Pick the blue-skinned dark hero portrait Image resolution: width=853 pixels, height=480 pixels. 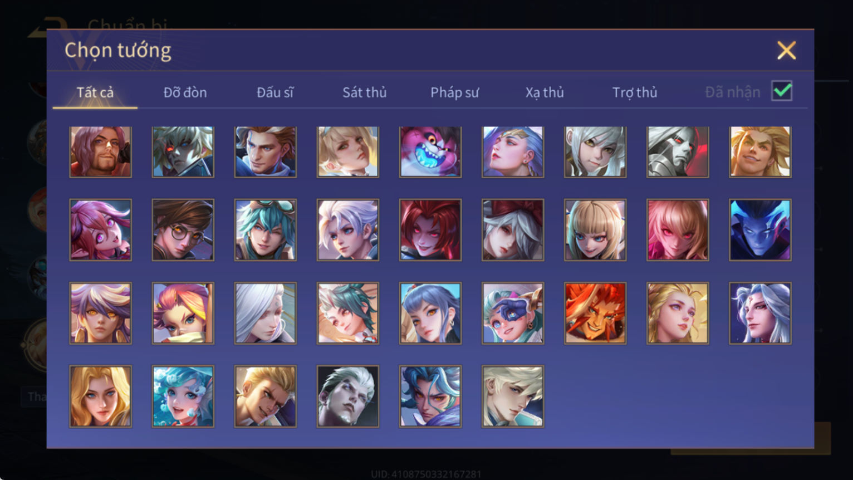[x=760, y=230]
